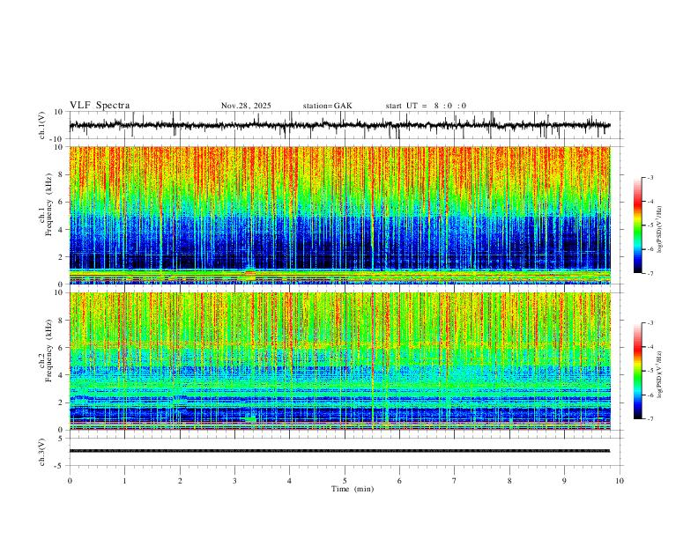698x539 pixels.
Task: Select the "start UT = 8 : 0 : 0" text
Action: point(426,106)
